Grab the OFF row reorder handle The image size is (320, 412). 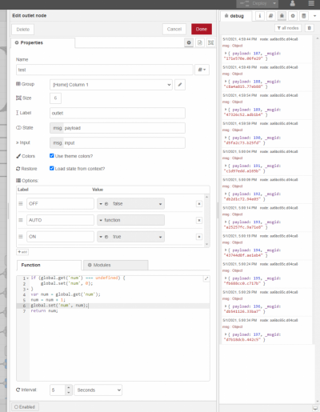pos(21,204)
